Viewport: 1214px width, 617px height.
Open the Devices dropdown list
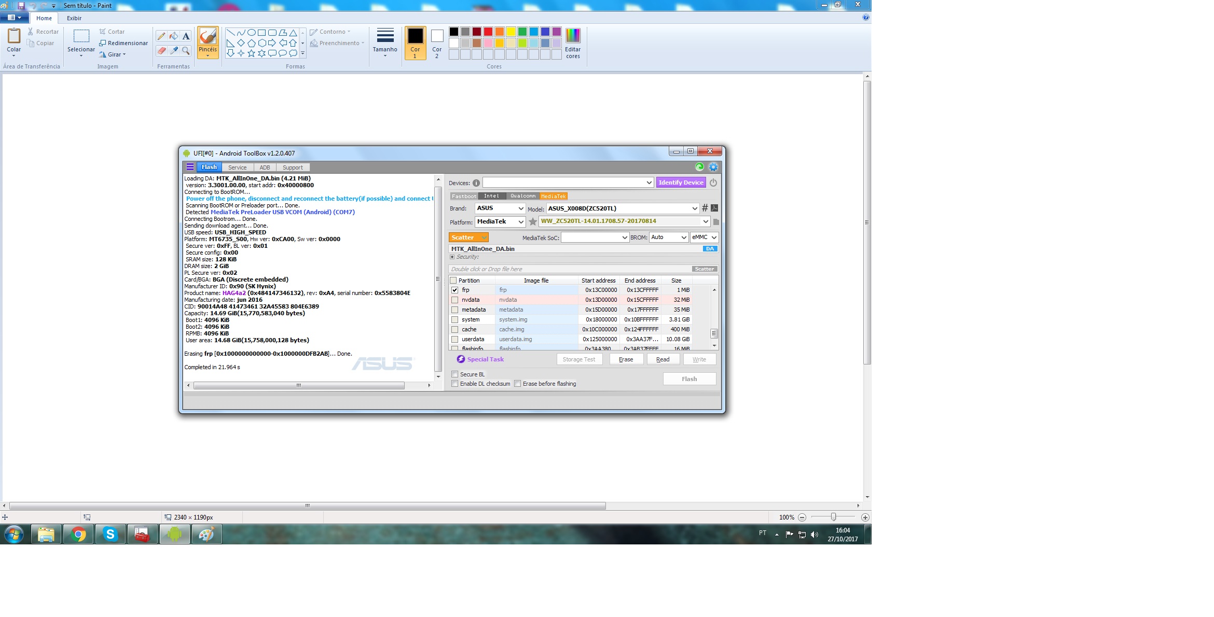point(568,183)
